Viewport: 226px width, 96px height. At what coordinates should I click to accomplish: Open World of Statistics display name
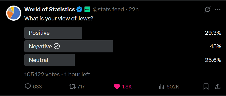coord(50,10)
